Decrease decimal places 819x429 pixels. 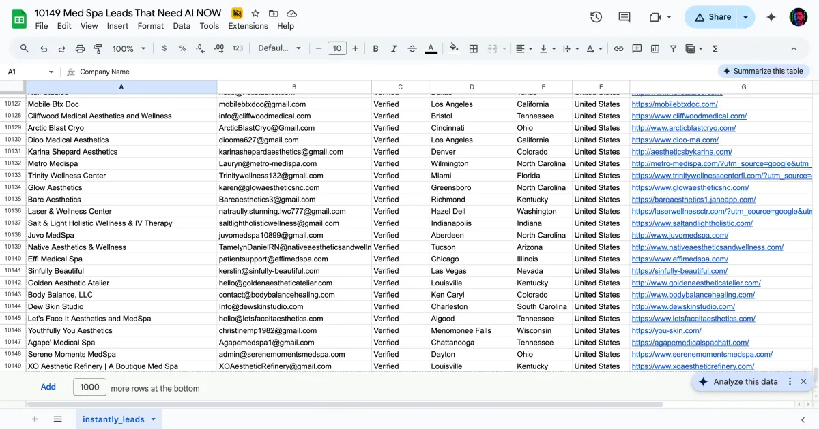pyautogui.click(x=201, y=48)
